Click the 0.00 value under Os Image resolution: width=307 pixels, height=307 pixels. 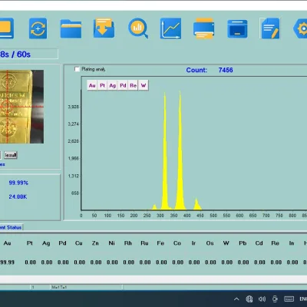point(210,262)
